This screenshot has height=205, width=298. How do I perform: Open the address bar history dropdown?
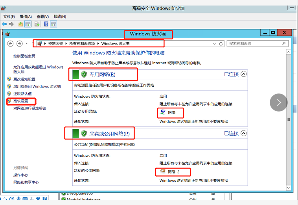click(x=214, y=44)
